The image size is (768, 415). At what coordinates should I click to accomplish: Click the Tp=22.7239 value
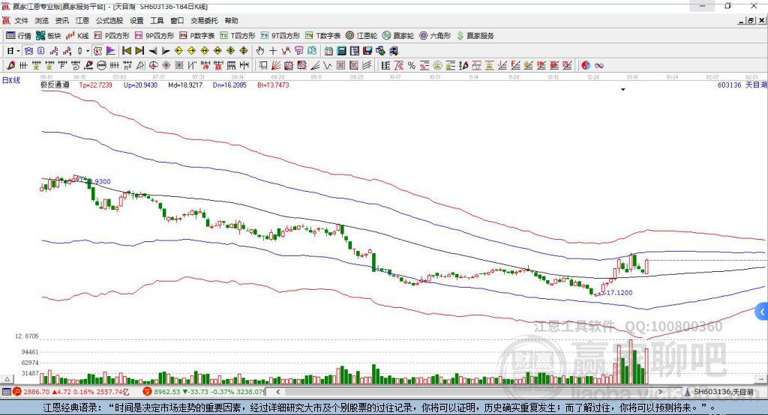click(95, 85)
